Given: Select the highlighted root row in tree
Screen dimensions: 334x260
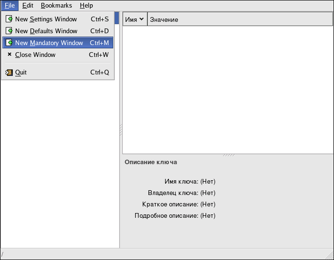Looking at the screenshot, I should pos(117,18).
